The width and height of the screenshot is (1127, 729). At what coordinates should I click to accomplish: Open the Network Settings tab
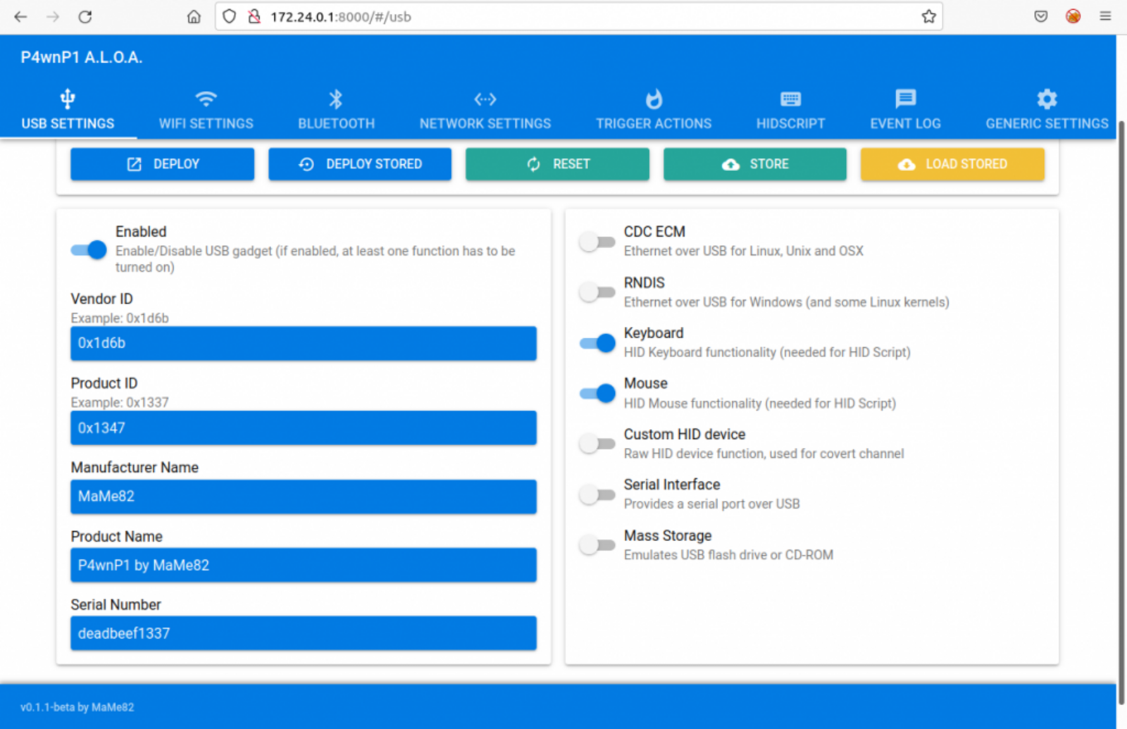[x=485, y=110]
